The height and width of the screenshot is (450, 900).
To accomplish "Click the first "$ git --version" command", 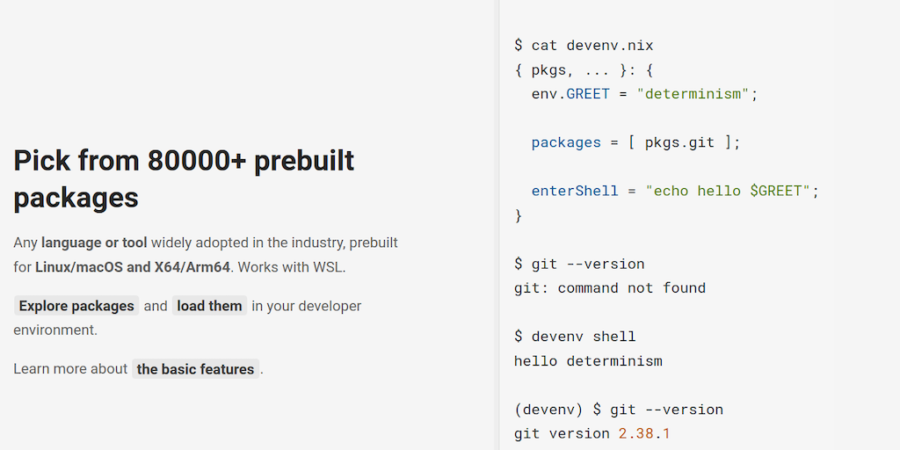I will pos(579,264).
